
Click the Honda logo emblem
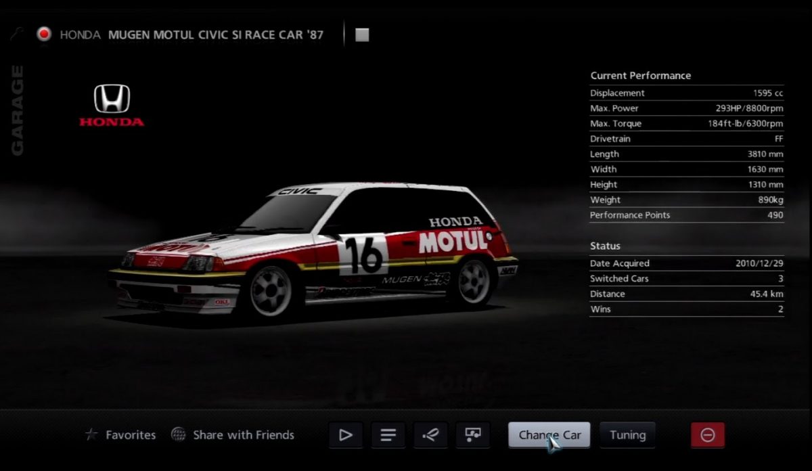[112, 106]
